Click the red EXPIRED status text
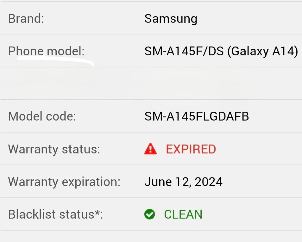This screenshot has height=242, width=302. [191, 149]
